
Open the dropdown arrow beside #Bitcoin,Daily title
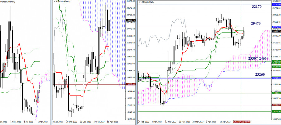point(140,2)
